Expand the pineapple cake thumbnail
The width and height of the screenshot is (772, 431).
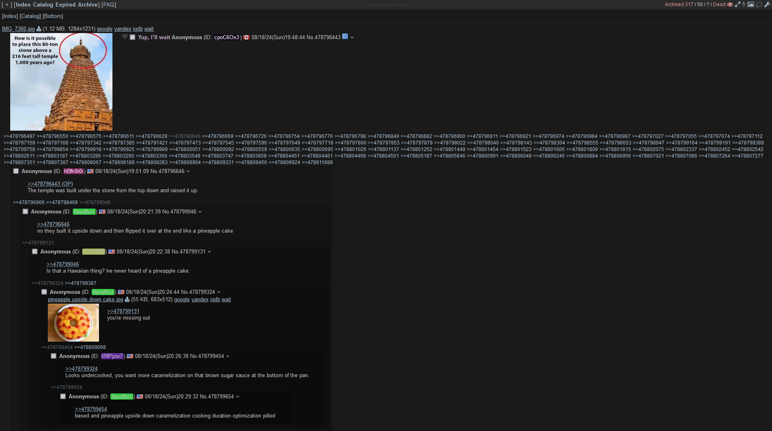tap(73, 322)
